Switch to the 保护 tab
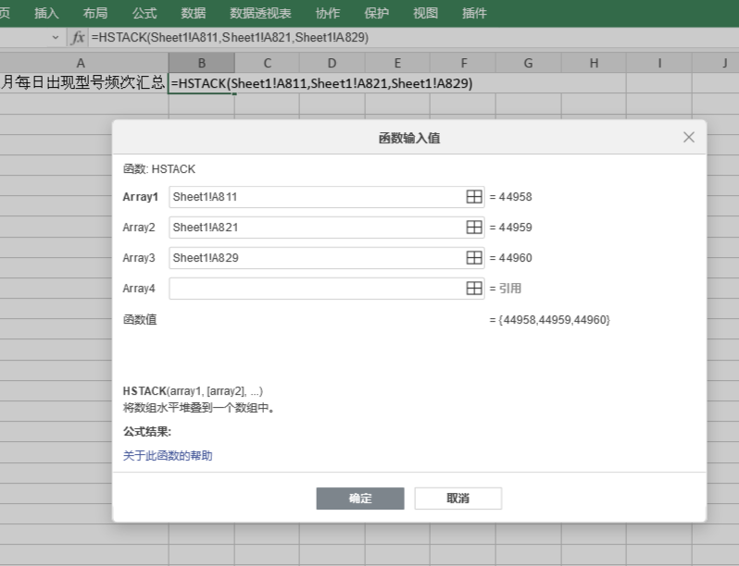This screenshot has width=739, height=566. click(x=377, y=13)
